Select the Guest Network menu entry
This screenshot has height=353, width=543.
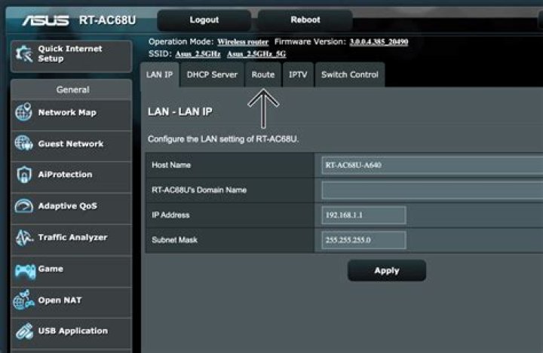[72, 146]
